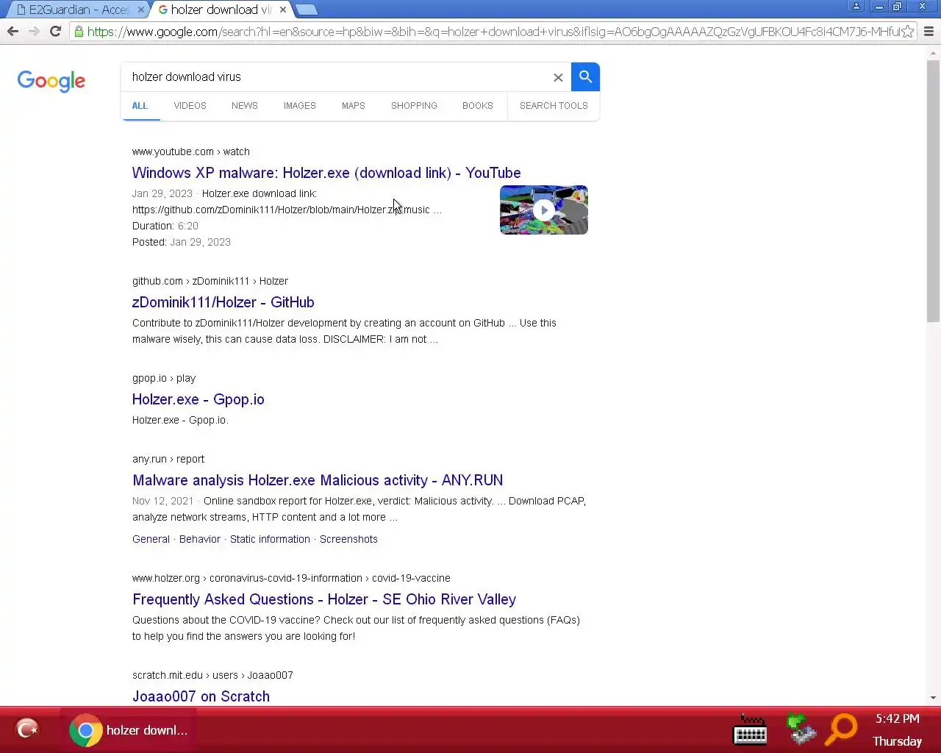Click the browser forward arrow

(x=34, y=32)
